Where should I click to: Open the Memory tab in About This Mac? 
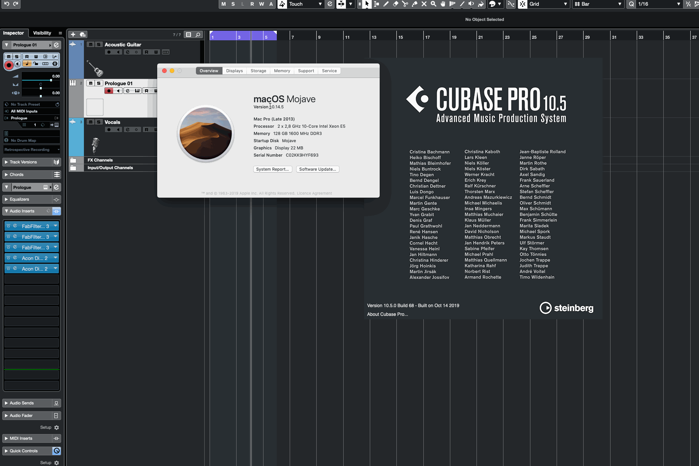coord(282,71)
